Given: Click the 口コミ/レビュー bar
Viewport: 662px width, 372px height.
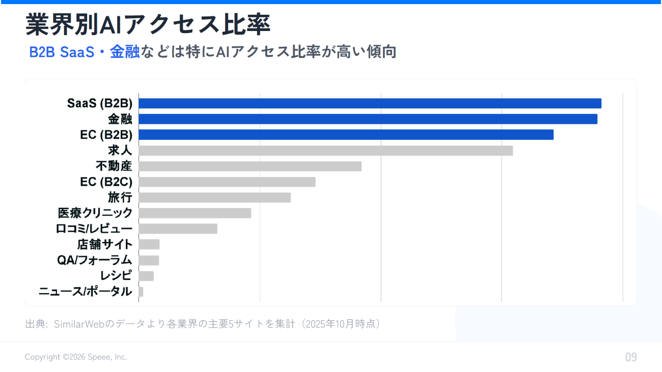Looking at the screenshot, I should [x=178, y=228].
